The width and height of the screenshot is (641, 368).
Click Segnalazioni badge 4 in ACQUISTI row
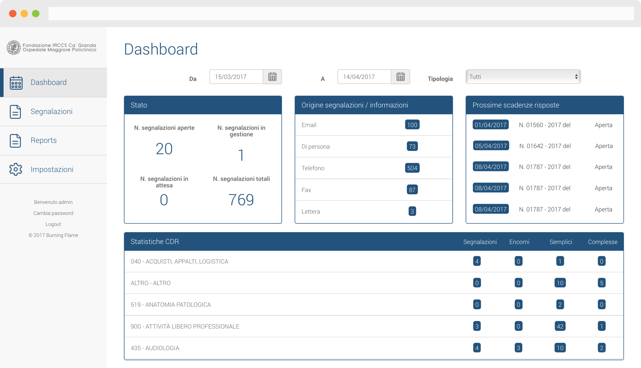point(477,261)
